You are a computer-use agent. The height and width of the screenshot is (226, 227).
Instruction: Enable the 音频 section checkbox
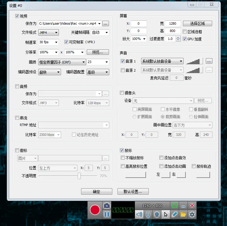click(17, 87)
